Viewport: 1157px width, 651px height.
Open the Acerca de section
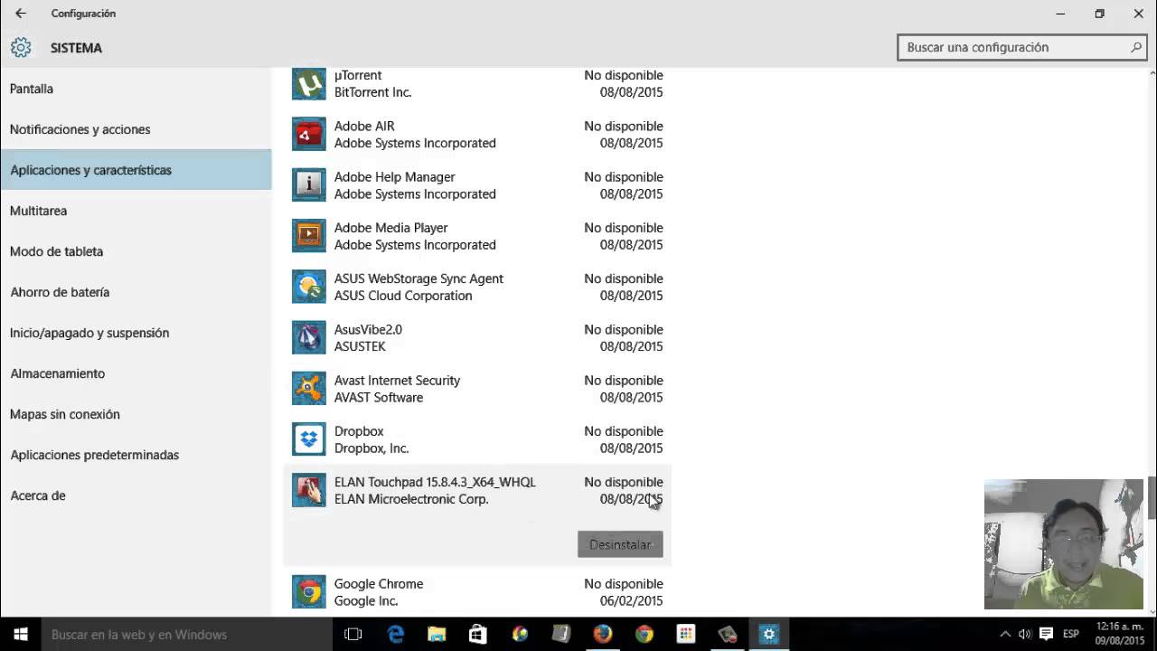tap(136, 495)
